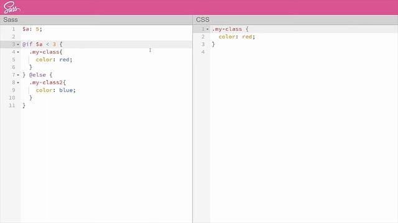
Task: Click '.my-class {' in the CSS output
Action: click(230, 29)
